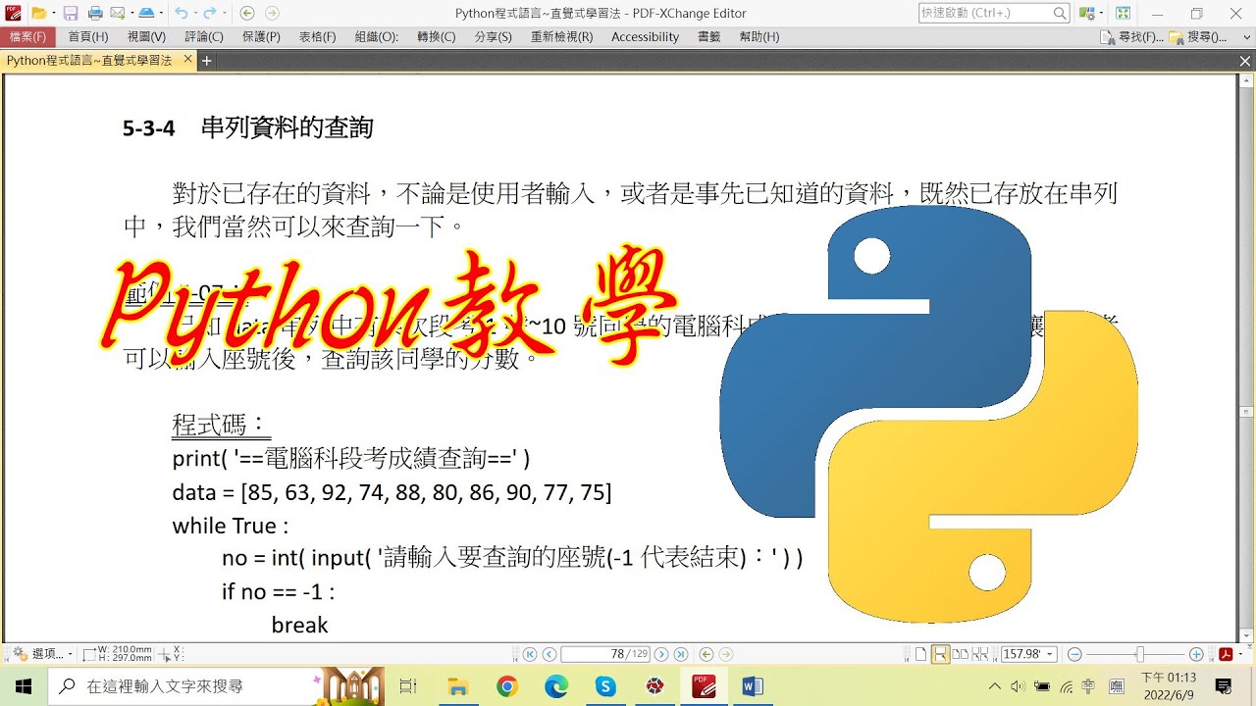Open the 首頁(H) Home tab

point(88,37)
